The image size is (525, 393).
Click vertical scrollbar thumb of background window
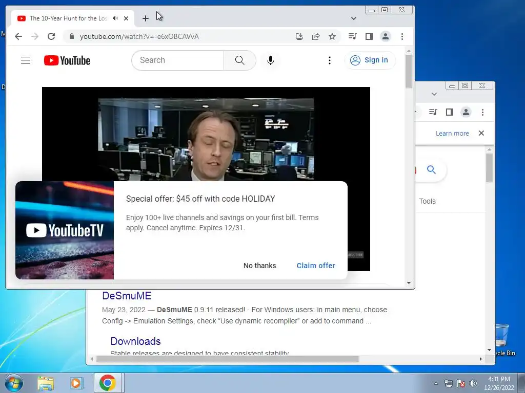pos(489,168)
